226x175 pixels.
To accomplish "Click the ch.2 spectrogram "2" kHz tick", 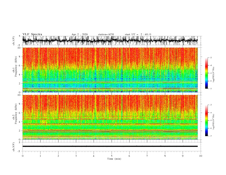I will [20, 131].
